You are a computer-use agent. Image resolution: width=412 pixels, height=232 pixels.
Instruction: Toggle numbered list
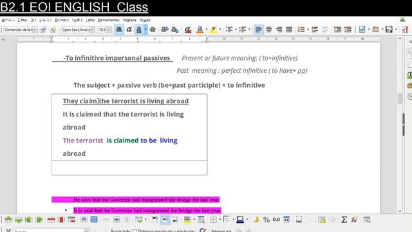coord(243,30)
